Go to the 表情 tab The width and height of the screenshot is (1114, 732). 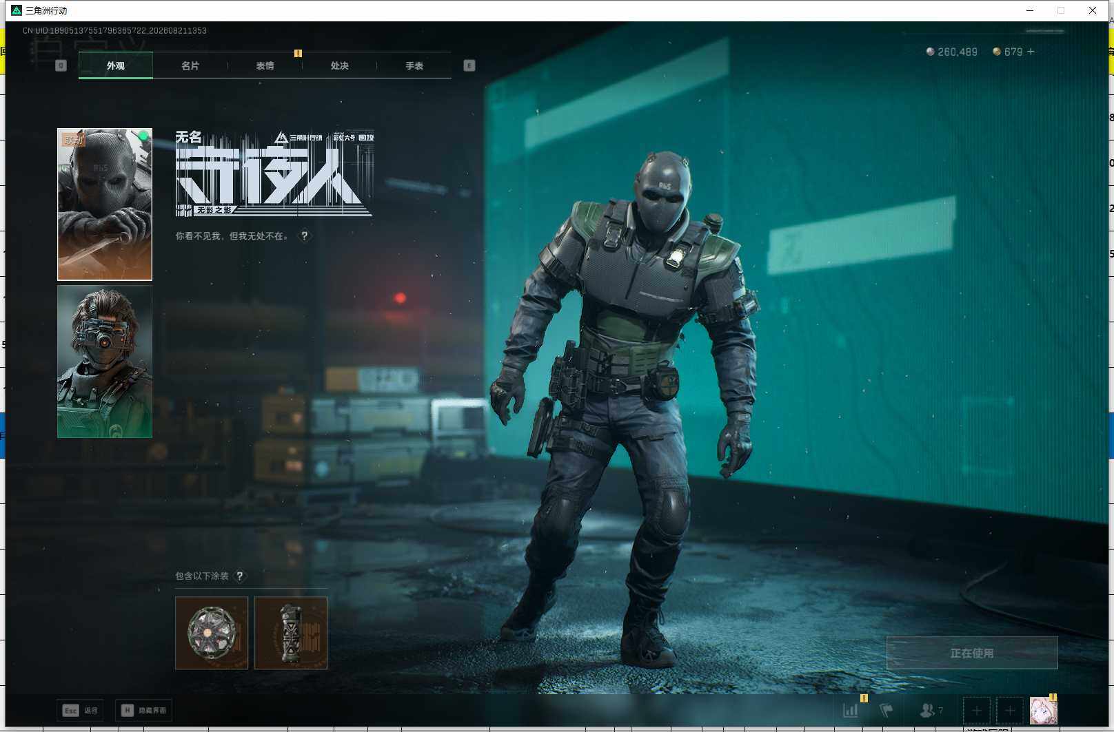pos(265,65)
